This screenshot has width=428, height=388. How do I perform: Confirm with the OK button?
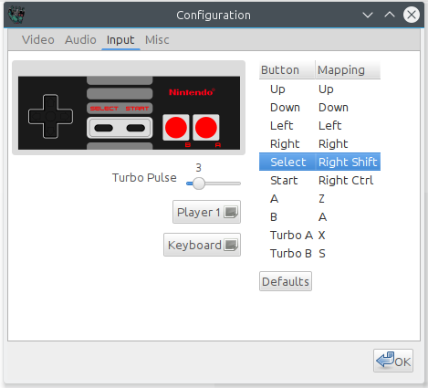pos(393,361)
